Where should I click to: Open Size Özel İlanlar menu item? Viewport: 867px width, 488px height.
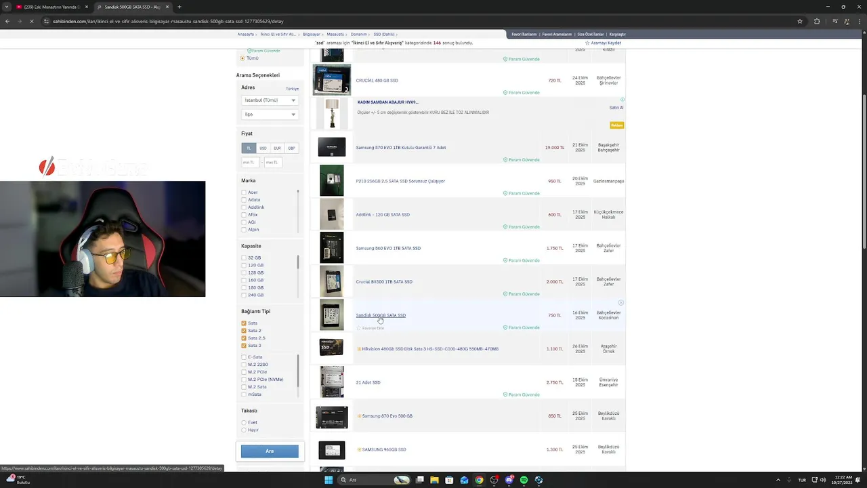coord(590,34)
